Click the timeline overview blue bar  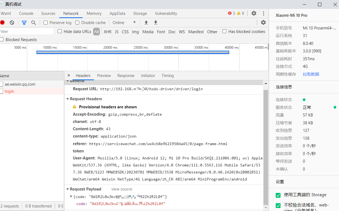point(133,52)
